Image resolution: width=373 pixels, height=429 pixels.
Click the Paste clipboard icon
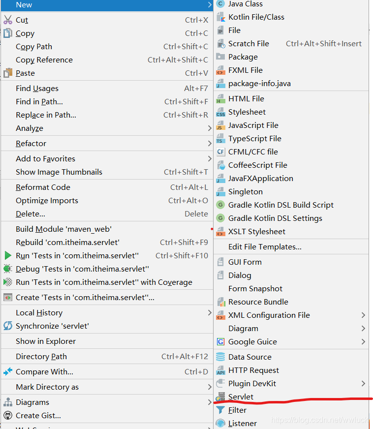click(x=8, y=73)
